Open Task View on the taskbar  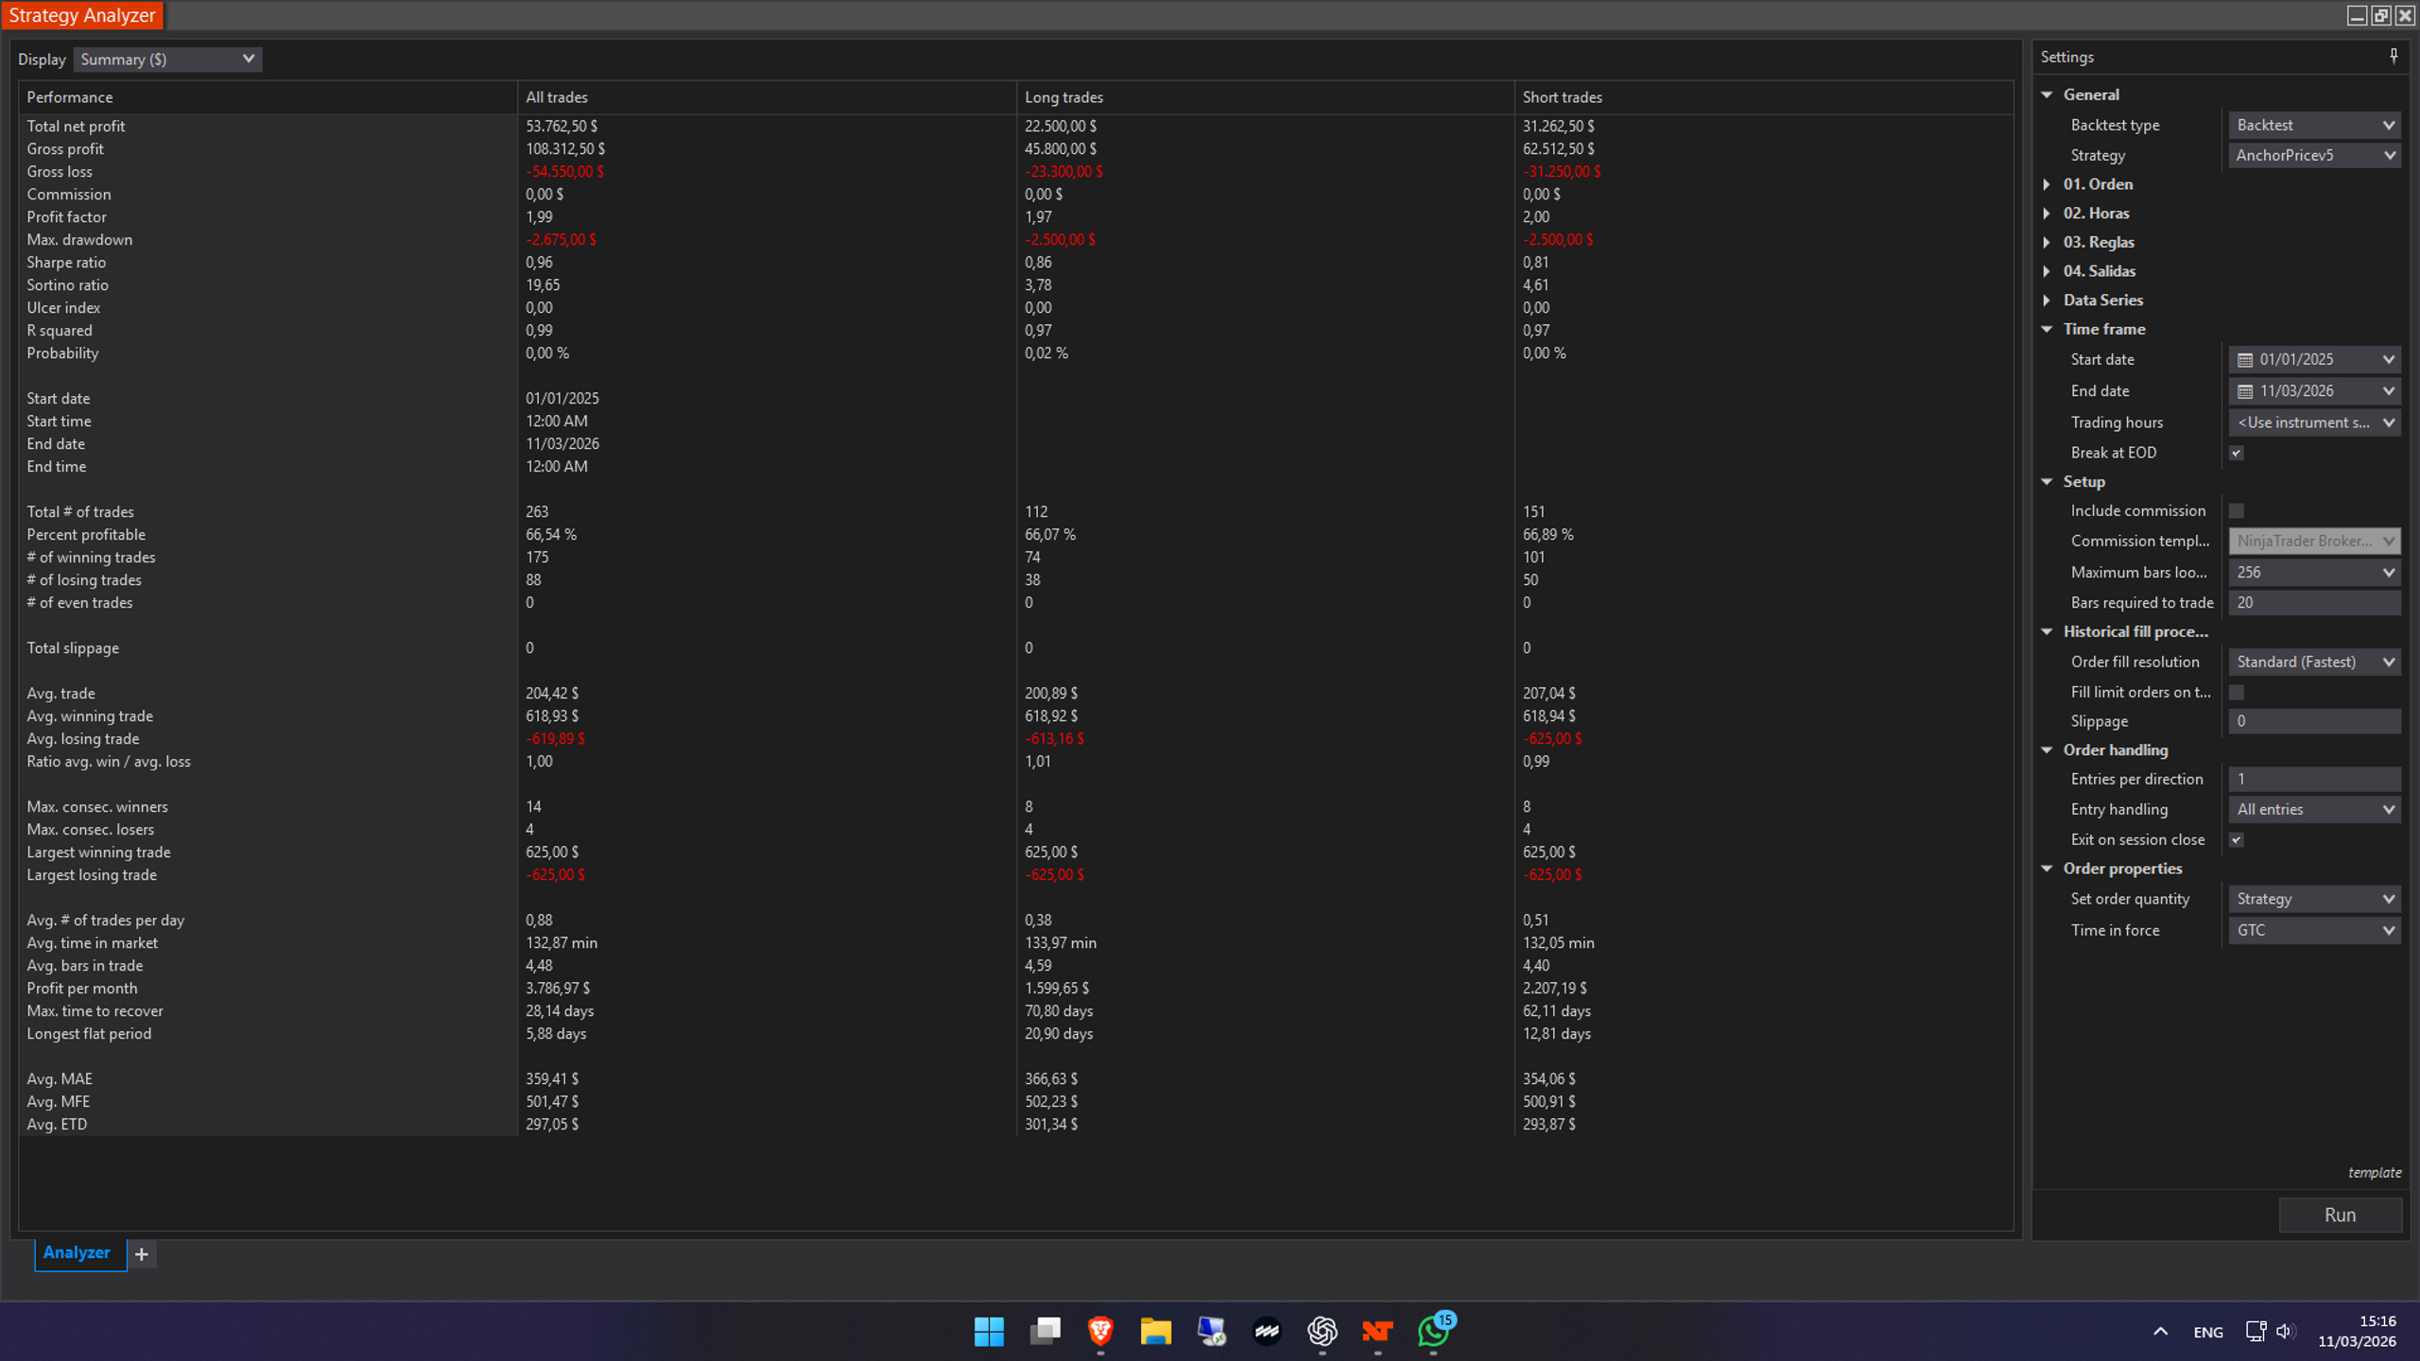(x=1045, y=1332)
